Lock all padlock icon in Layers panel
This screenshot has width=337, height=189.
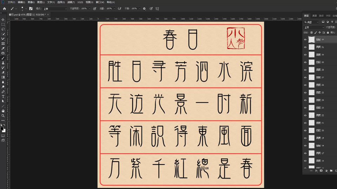coord(328,33)
